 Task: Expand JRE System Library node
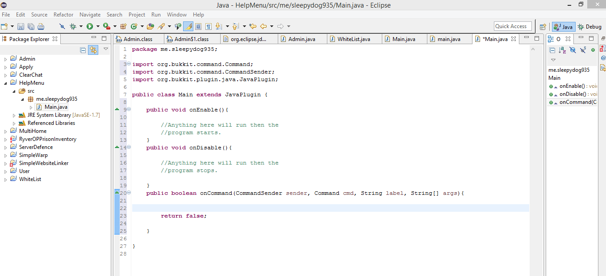tap(14, 115)
